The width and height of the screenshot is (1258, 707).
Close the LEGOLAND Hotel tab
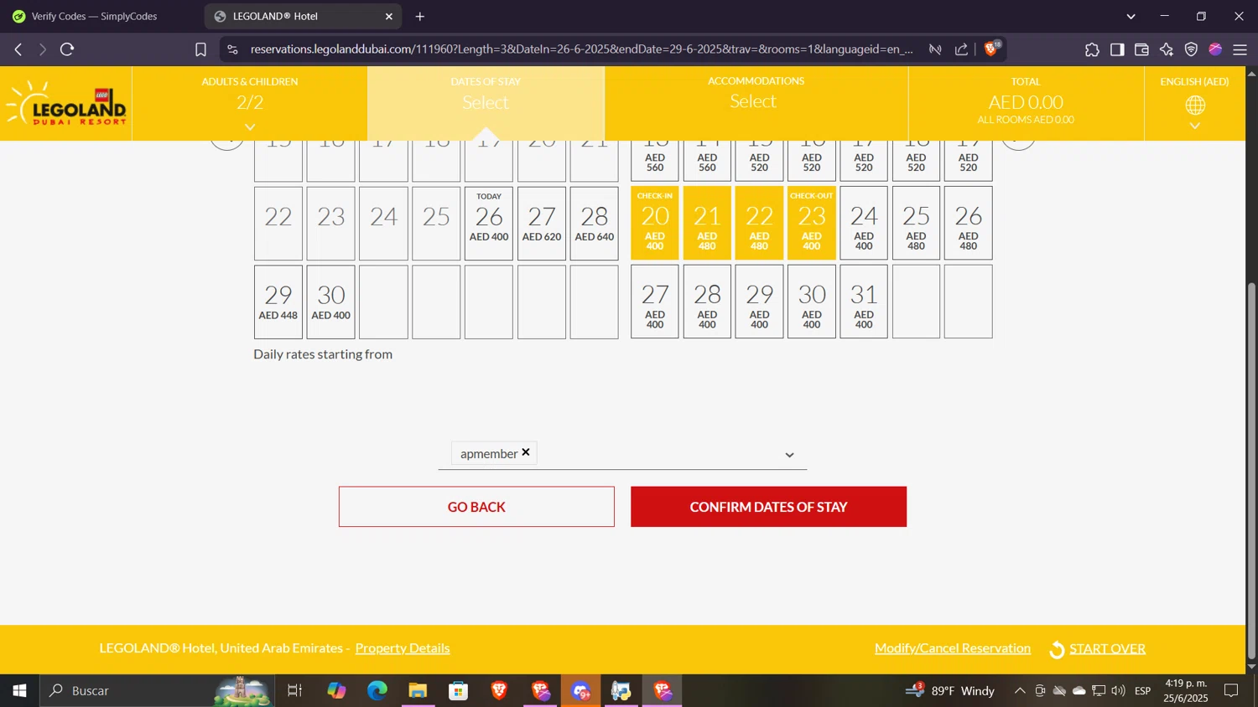(389, 16)
